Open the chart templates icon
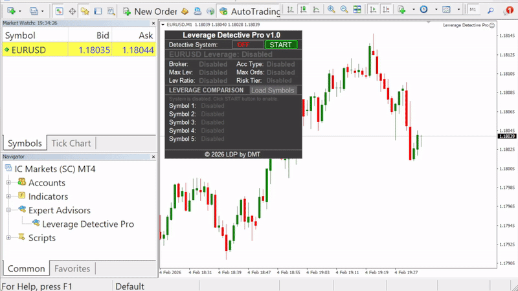The image size is (518, 291). click(446, 10)
